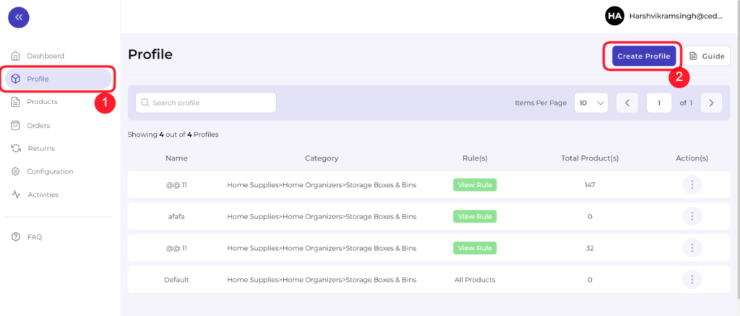This screenshot has width=740, height=316.
Task: Open actions menu for Default profile
Action: click(692, 280)
